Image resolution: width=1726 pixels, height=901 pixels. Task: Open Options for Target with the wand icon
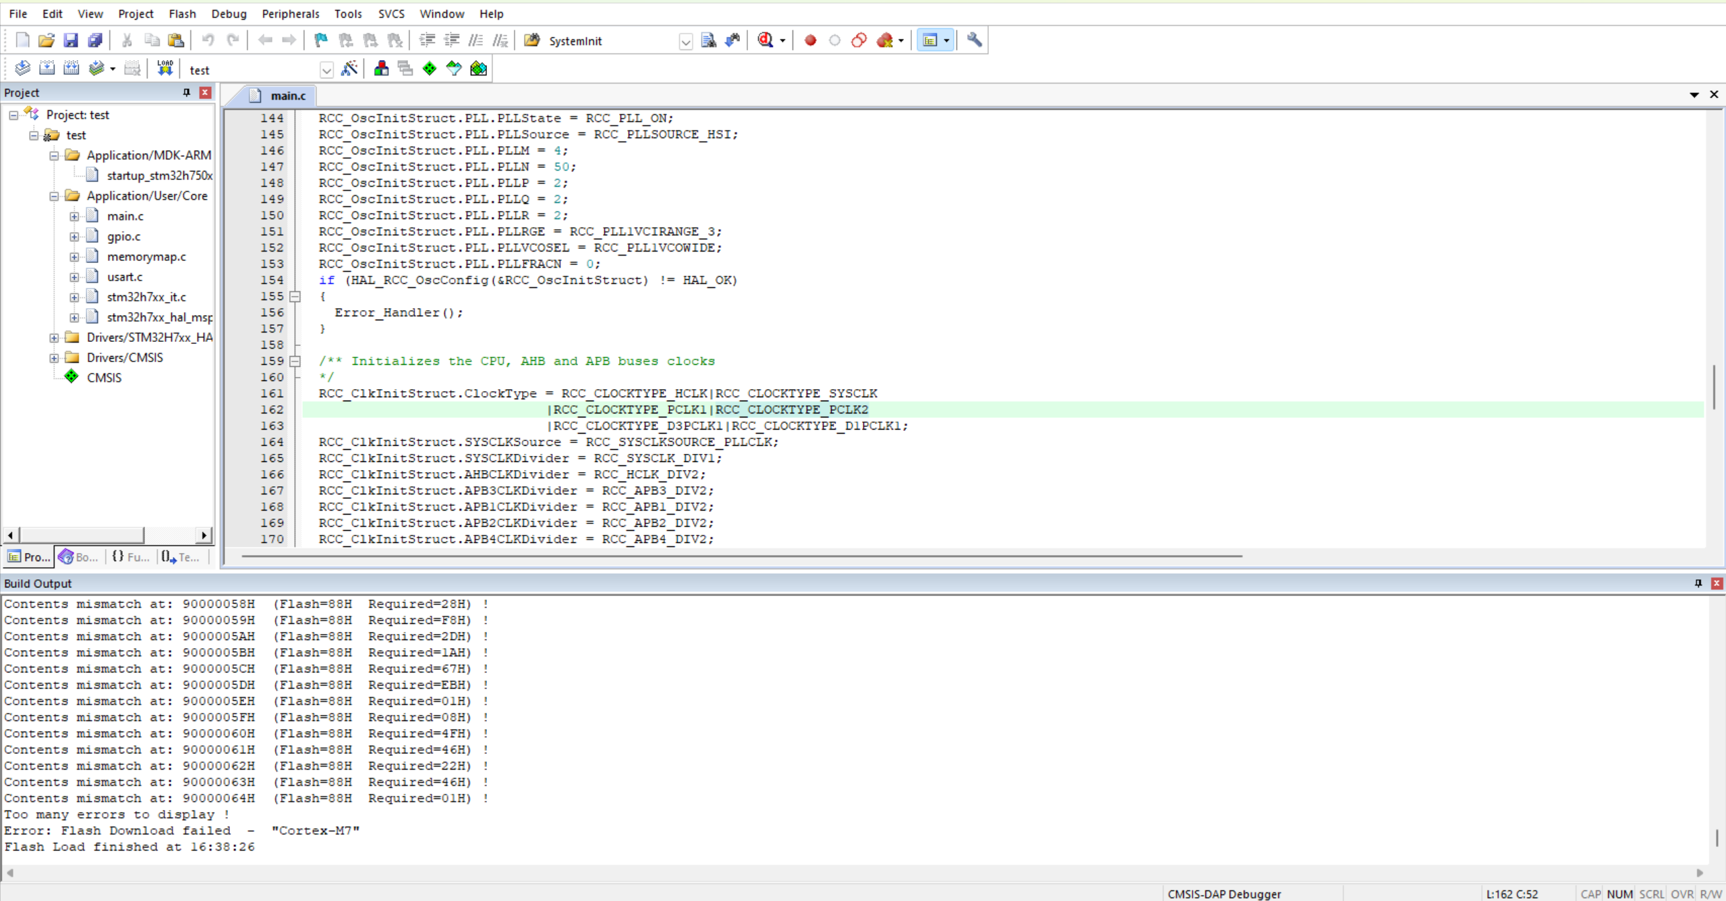click(349, 69)
